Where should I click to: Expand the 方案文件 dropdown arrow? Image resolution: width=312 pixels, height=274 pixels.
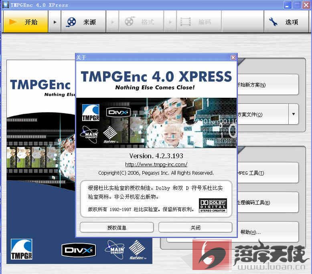click(294, 114)
